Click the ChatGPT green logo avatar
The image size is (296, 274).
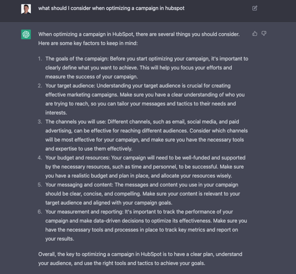(x=26, y=34)
